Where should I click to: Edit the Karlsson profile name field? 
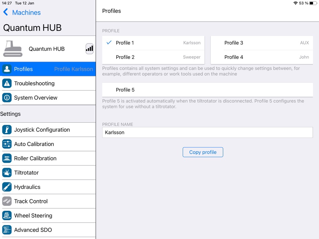[207, 132]
